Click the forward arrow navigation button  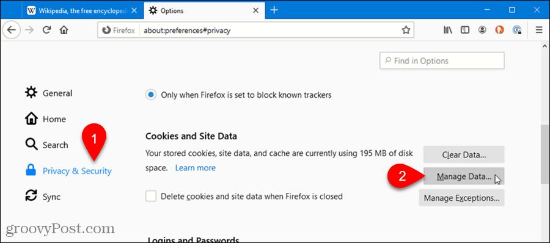coord(30,30)
